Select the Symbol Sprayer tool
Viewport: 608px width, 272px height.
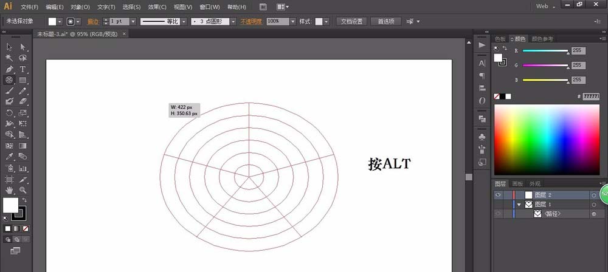[9, 168]
